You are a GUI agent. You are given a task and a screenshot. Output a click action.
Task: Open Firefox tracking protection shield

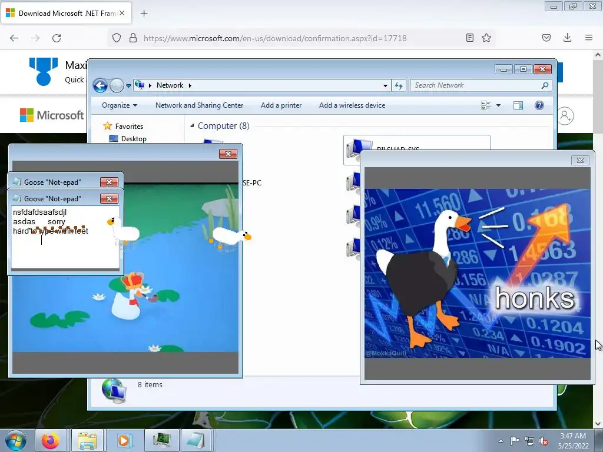[117, 38]
